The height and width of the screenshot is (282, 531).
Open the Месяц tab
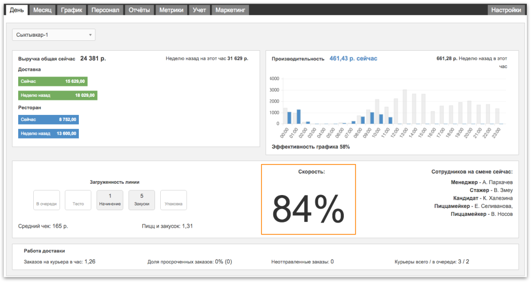pyautogui.click(x=43, y=10)
